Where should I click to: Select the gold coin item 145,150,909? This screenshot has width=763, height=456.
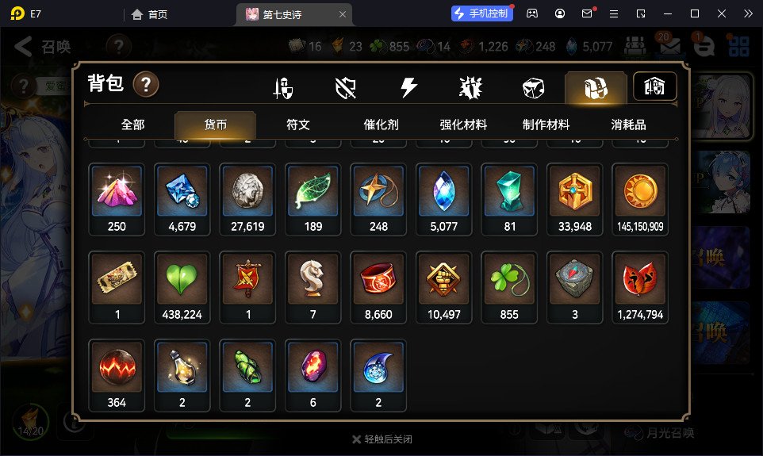point(640,200)
